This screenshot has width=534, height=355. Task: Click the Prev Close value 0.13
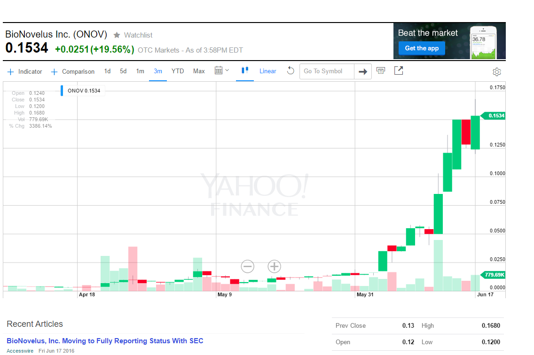click(408, 326)
